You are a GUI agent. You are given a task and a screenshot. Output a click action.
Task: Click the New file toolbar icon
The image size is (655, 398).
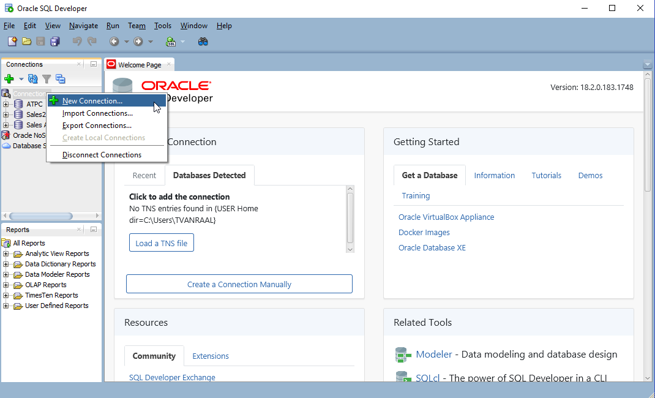coord(12,42)
